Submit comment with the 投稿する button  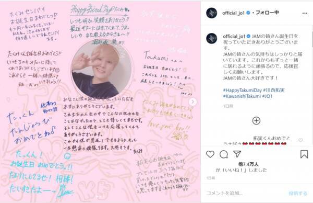298,193
